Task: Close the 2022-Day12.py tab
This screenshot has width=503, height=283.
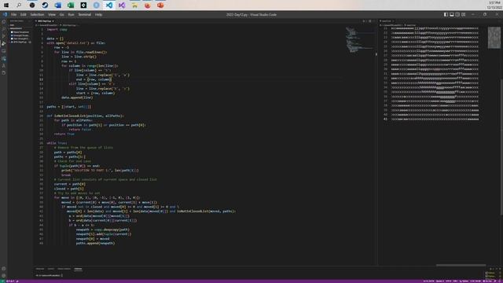Action: click(53, 21)
